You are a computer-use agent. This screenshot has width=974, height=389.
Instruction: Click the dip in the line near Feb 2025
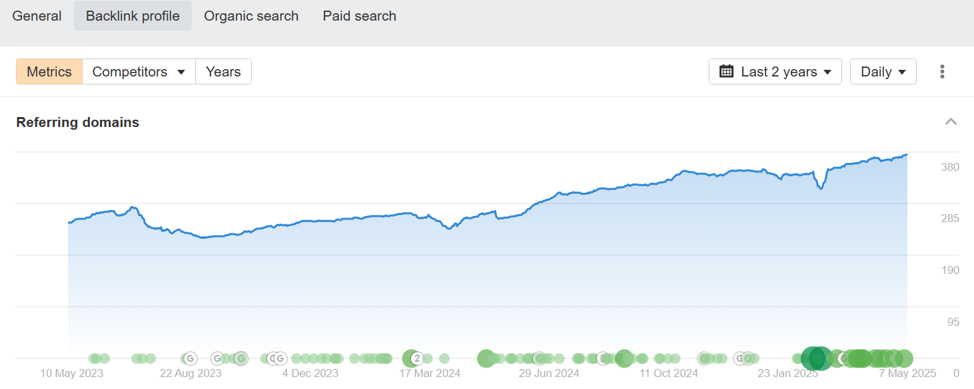[x=821, y=189]
